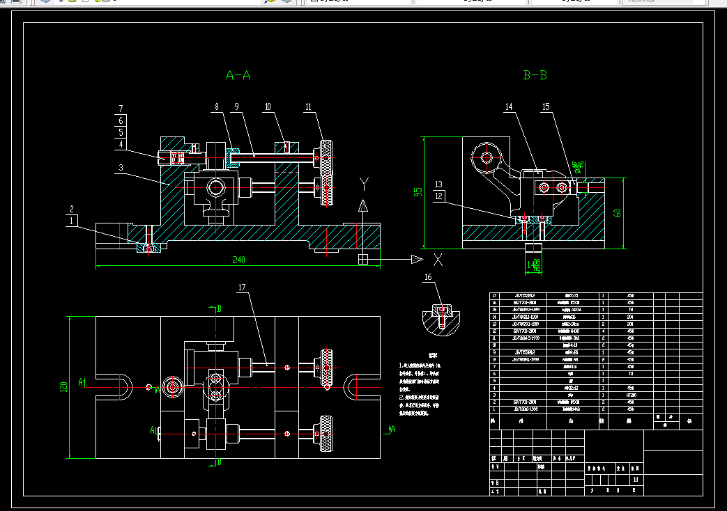Viewport: 727px width, 511px height.
Task: Select part balloon number 7
Action: [121, 109]
